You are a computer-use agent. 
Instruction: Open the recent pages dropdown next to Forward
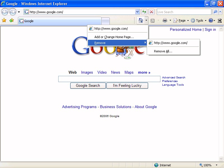(19, 12)
